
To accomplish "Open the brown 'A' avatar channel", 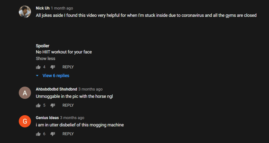I will pos(25,93).
